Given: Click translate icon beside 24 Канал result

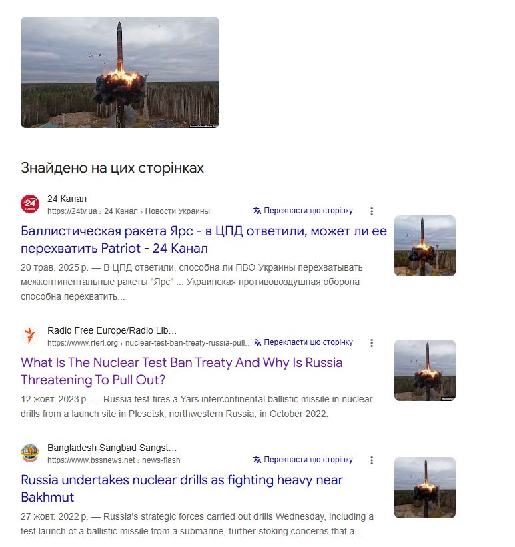Looking at the screenshot, I should (x=257, y=211).
